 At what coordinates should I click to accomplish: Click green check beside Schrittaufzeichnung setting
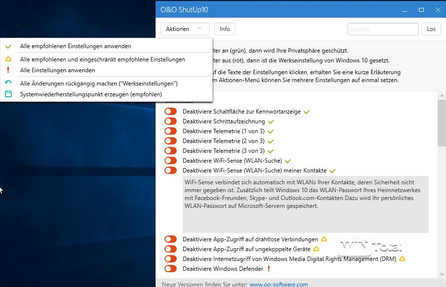271,122
